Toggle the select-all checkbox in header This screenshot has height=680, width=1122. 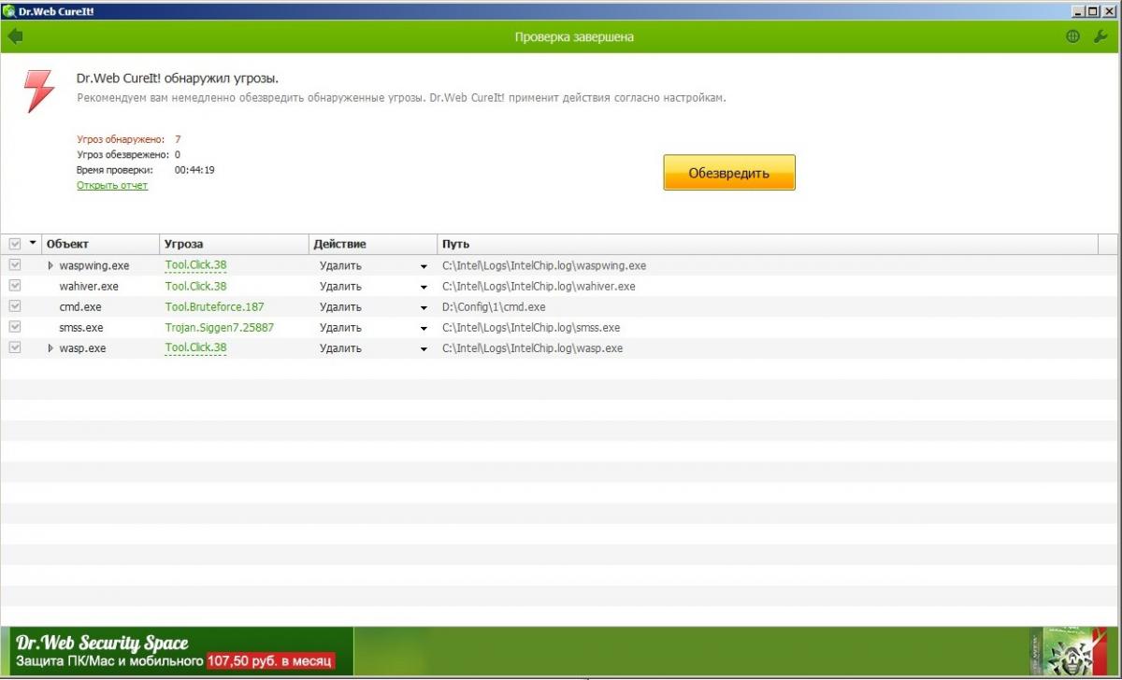coord(15,244)
